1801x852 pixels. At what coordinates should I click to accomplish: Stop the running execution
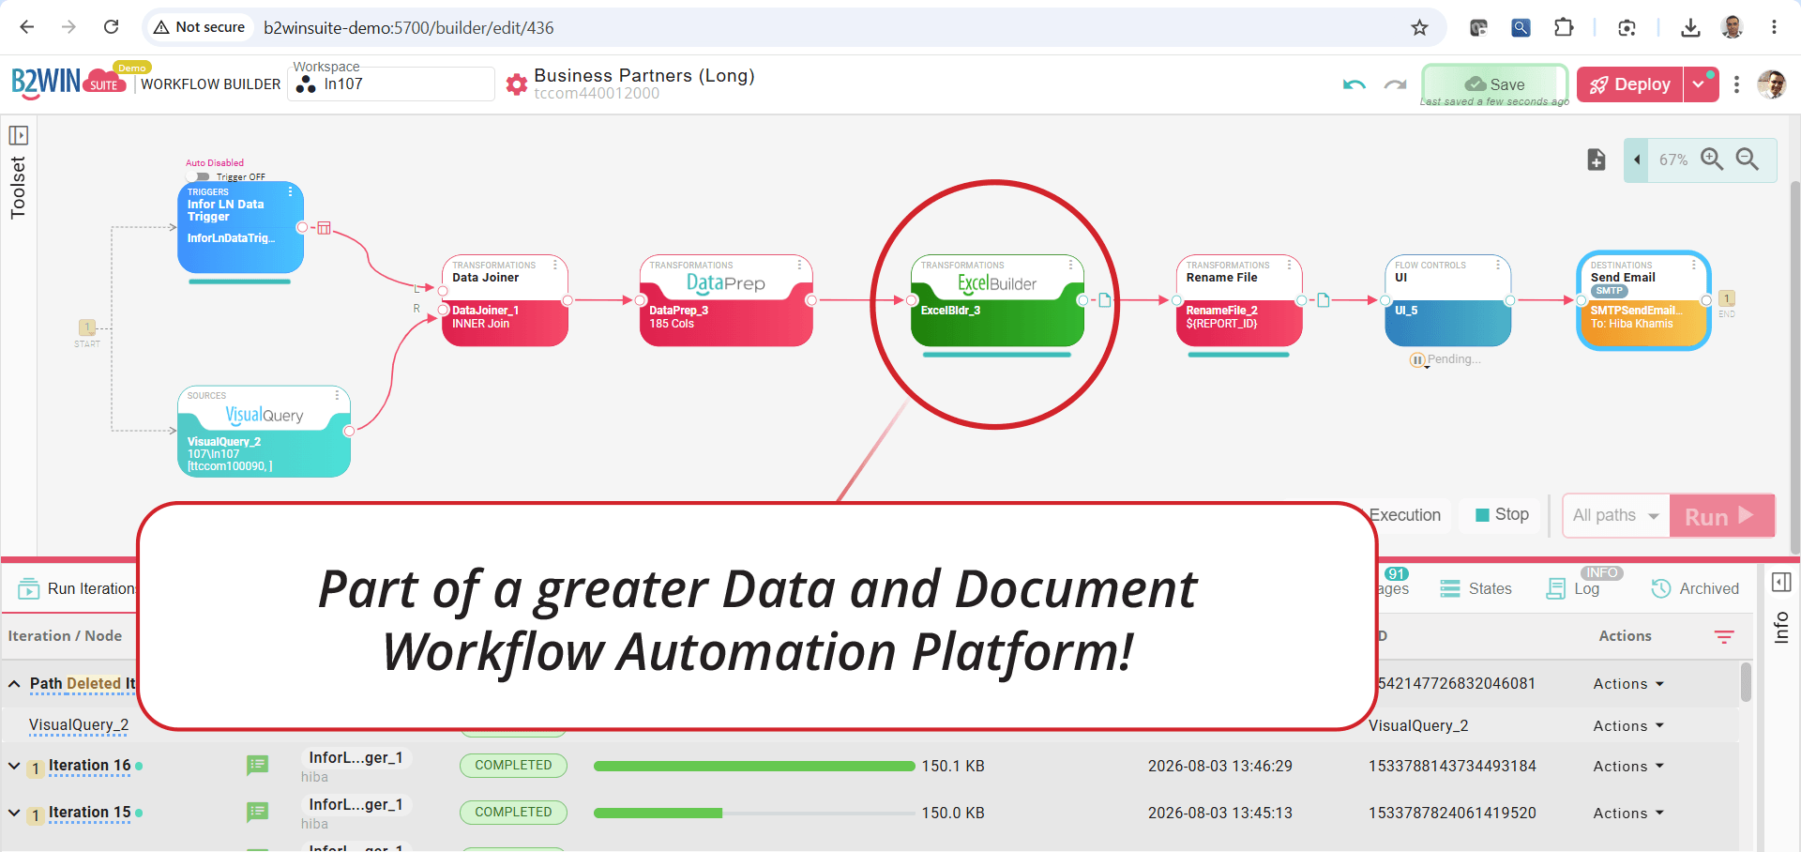pos(1502,514)
